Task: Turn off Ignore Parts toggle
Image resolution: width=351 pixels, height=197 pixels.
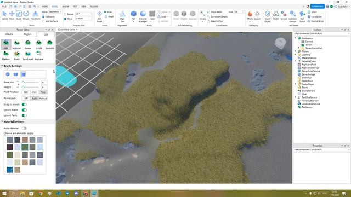Action: pyautogui.click(x=24, y=115)
